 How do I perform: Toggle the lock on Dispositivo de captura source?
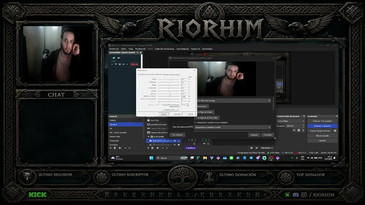pos(179,141)
